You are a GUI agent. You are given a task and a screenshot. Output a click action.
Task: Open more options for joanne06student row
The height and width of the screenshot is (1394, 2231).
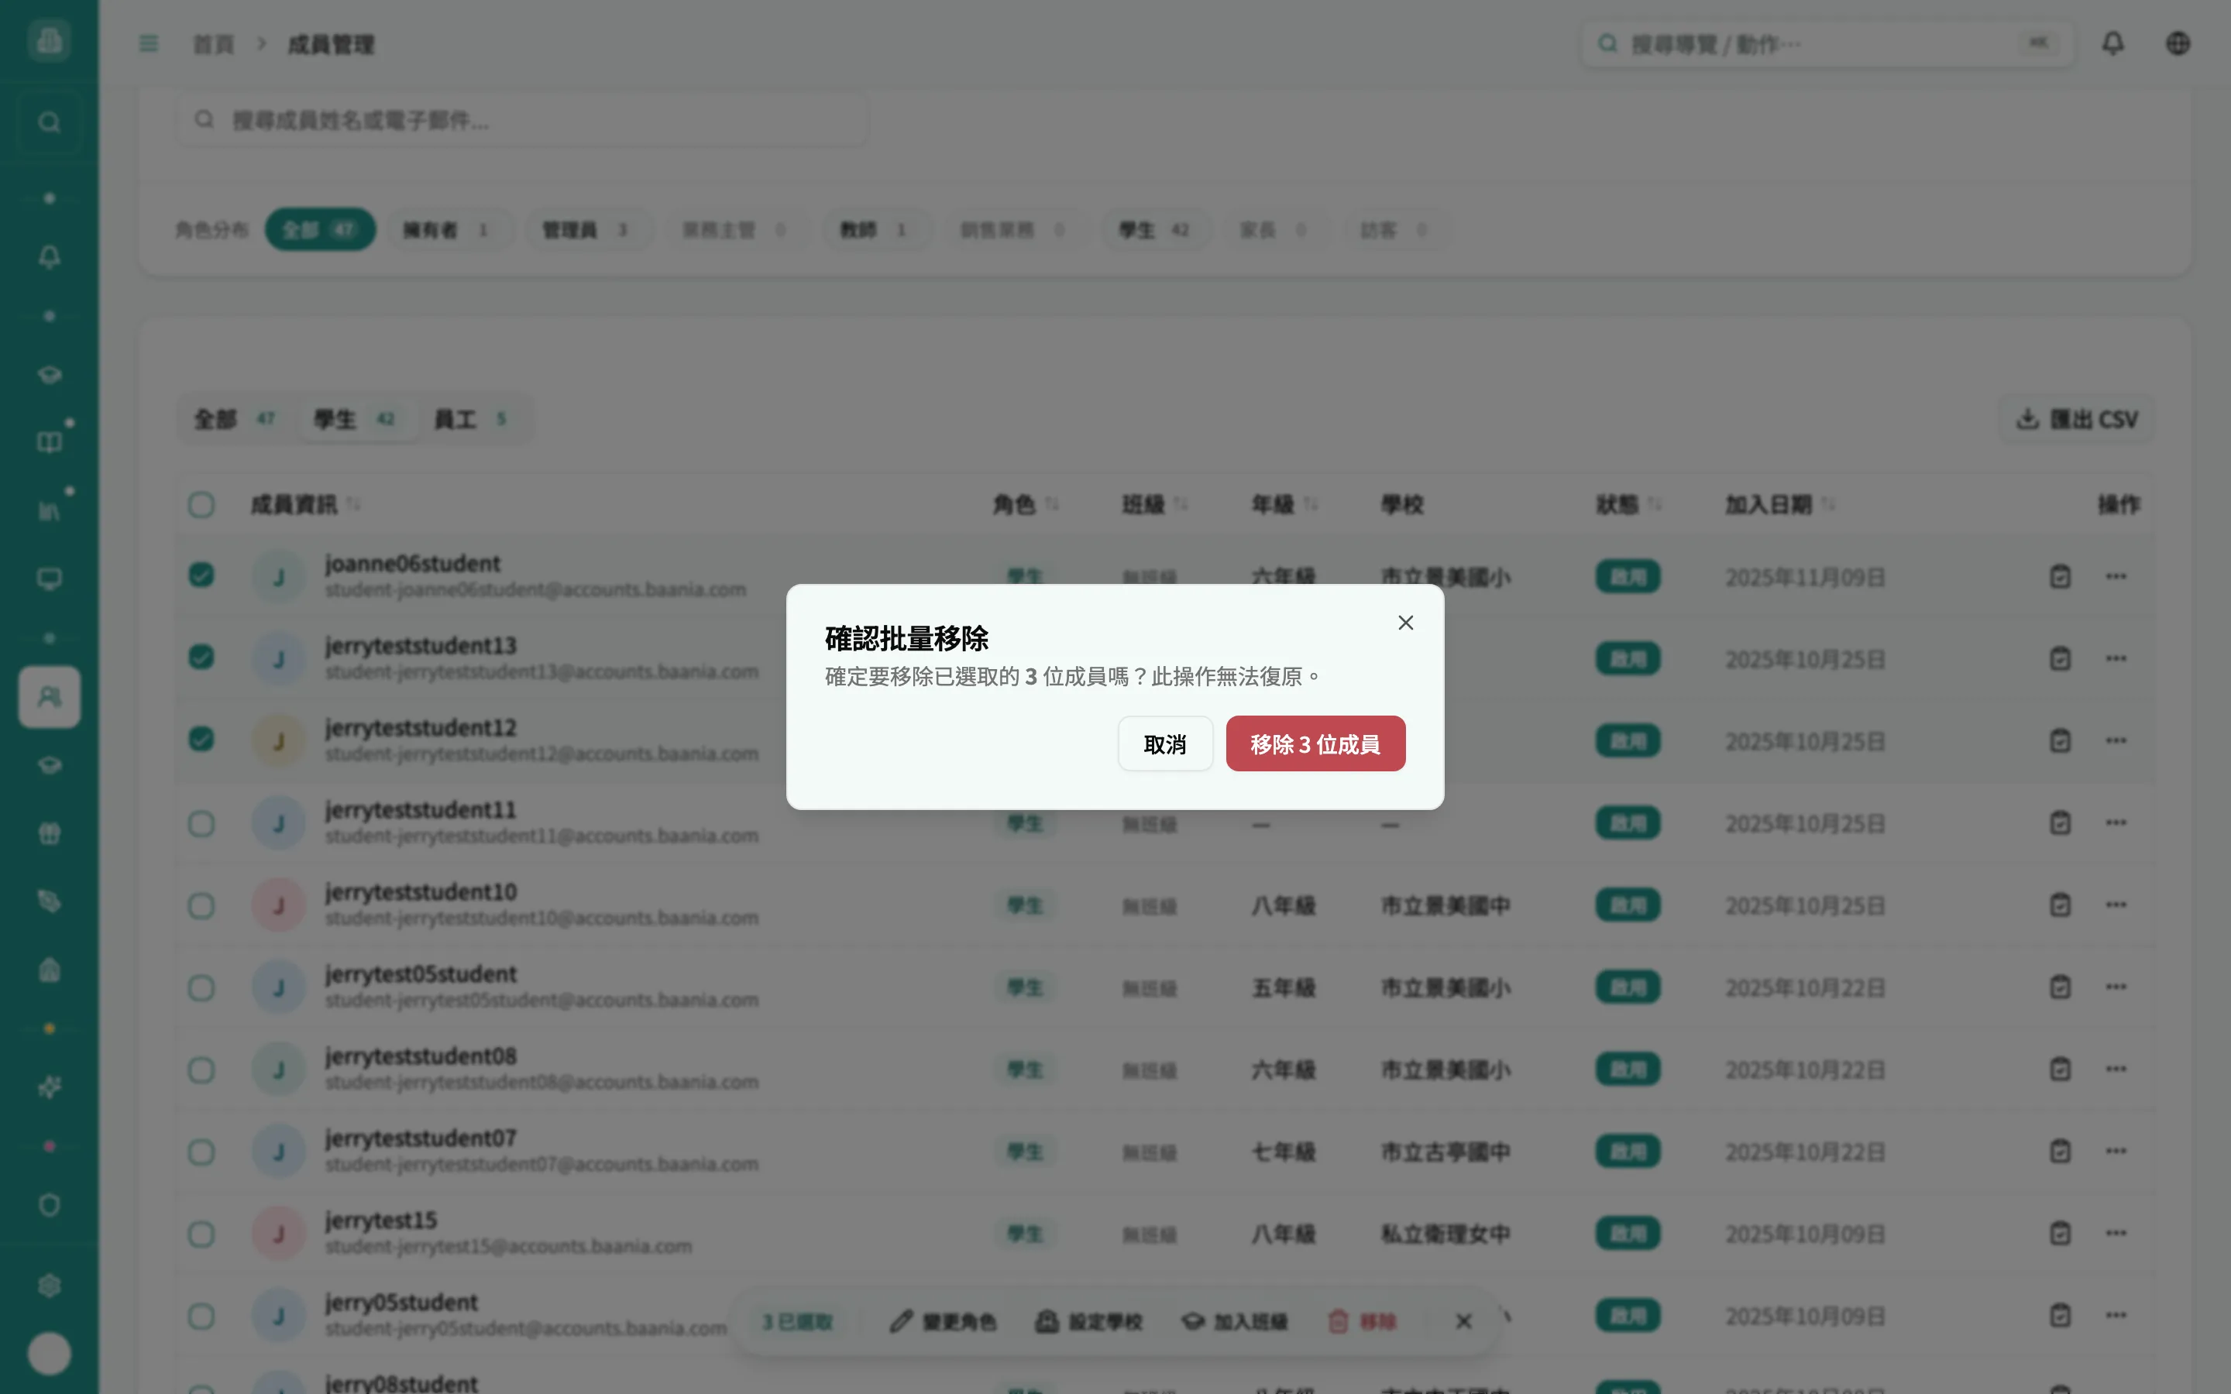(2116, 577)
